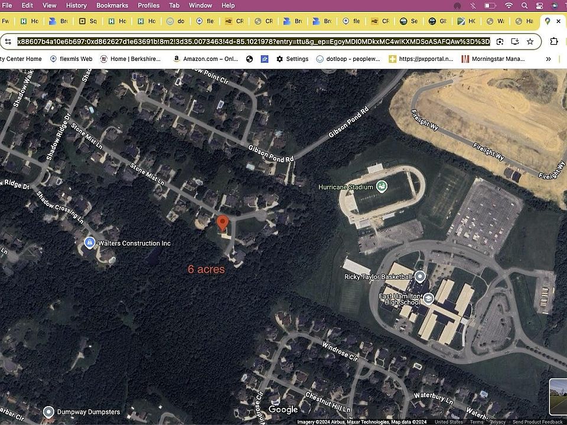Open the Profiles menu
Viewport: 567px width, 425px height.
click(149, 5)
